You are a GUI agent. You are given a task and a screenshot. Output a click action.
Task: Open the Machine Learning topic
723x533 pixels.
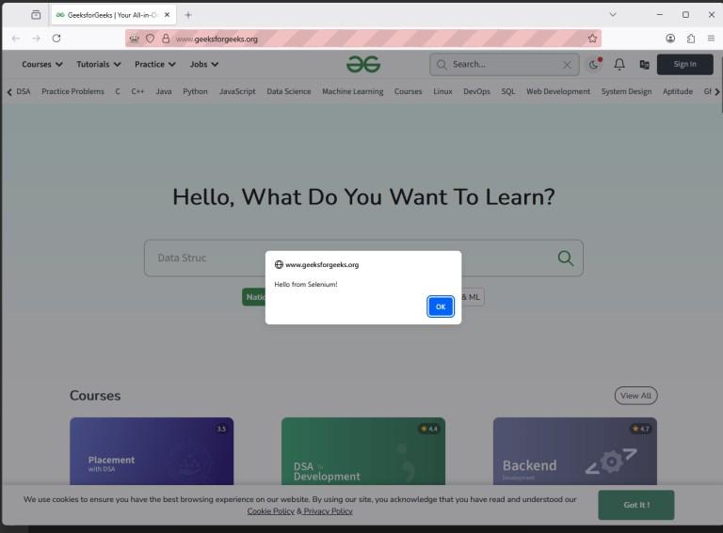pos(353,91)
